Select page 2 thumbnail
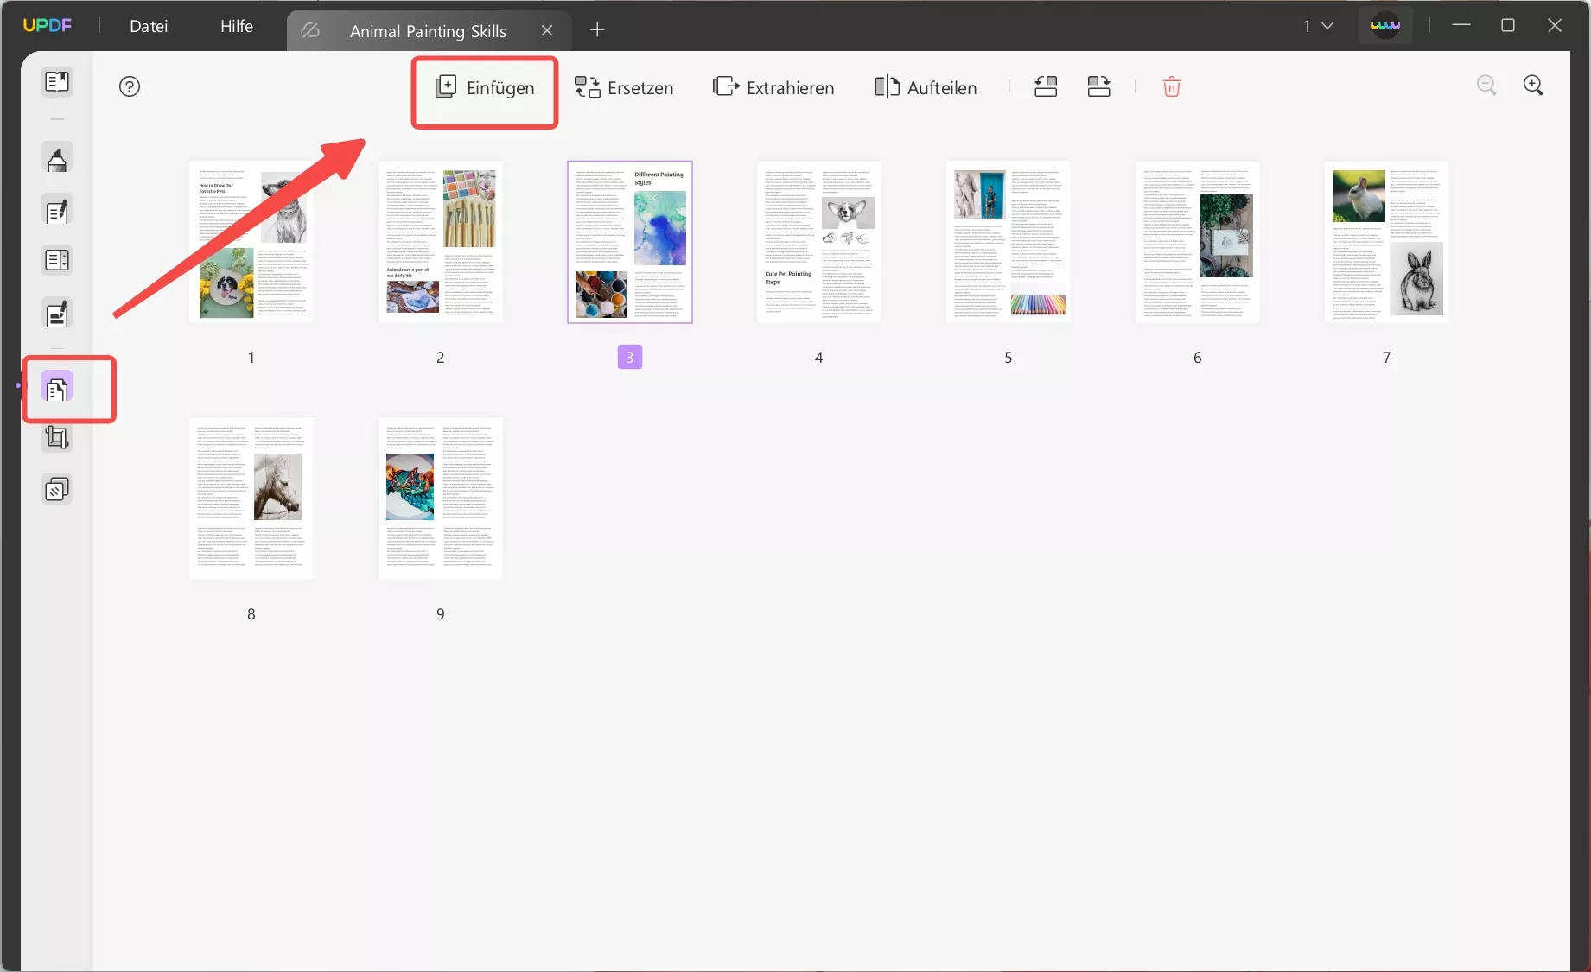The width and height of the screenshot is (1591, 972). (x=441, y=242)
